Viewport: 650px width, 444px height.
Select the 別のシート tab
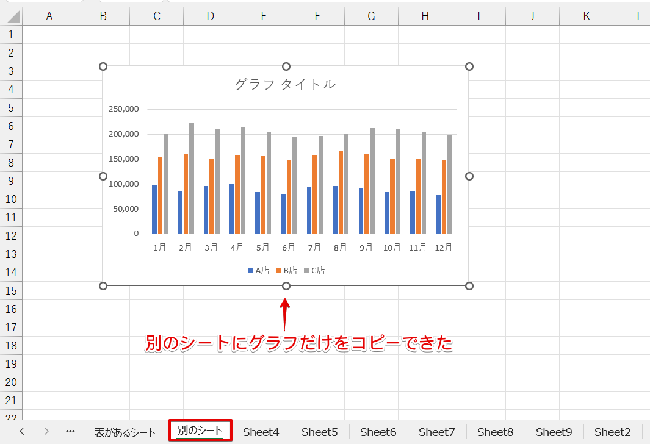tap(200, 431)
